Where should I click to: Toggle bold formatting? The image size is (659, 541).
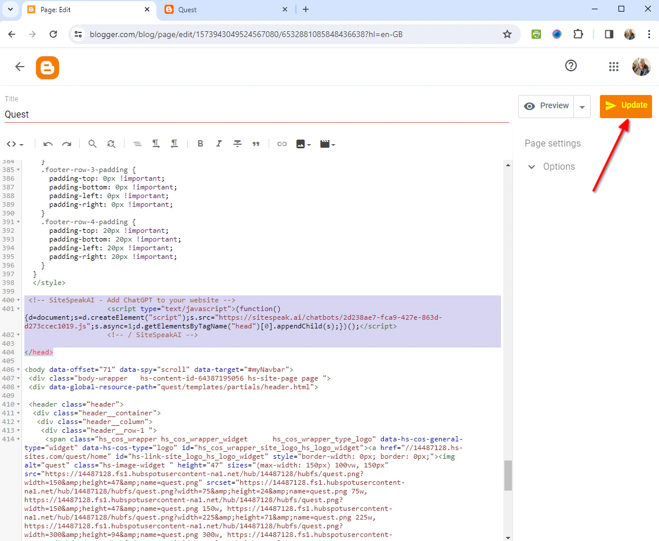200,144
